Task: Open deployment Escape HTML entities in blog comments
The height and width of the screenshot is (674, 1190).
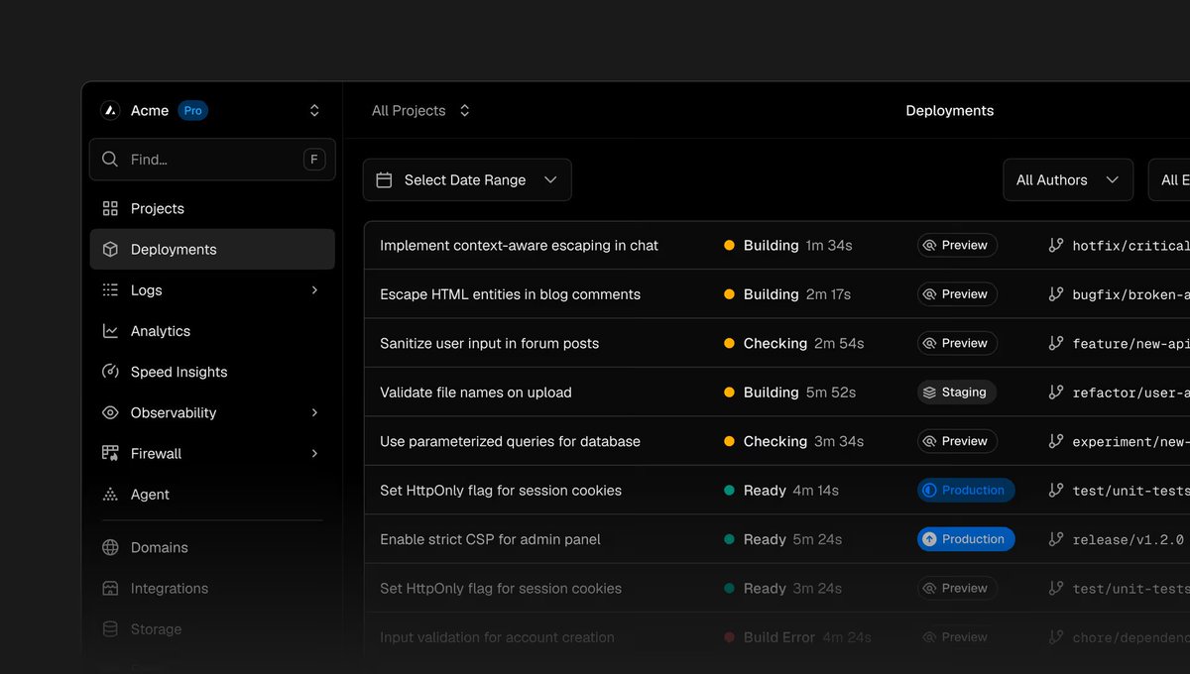Action: [x=510, y=294]
